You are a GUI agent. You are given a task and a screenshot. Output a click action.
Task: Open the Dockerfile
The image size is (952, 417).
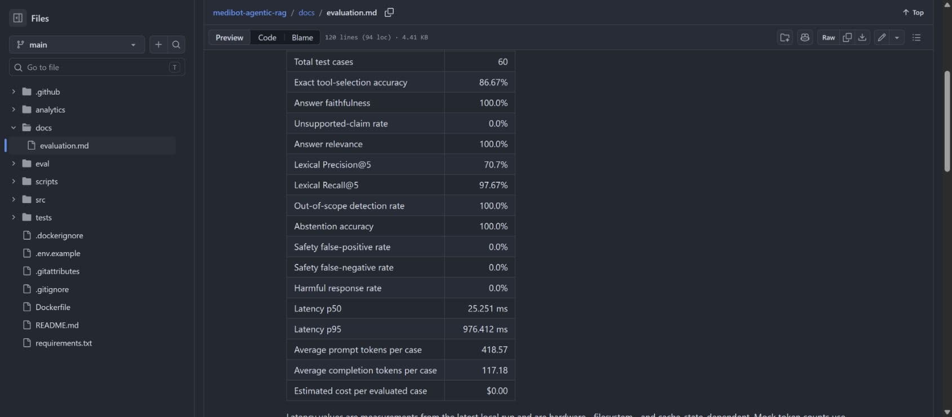coord(53,307)
